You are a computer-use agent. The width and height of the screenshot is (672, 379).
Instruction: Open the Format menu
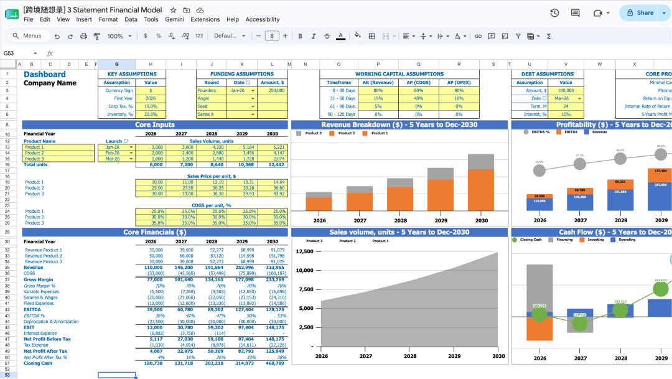click(x=108, y=19)
